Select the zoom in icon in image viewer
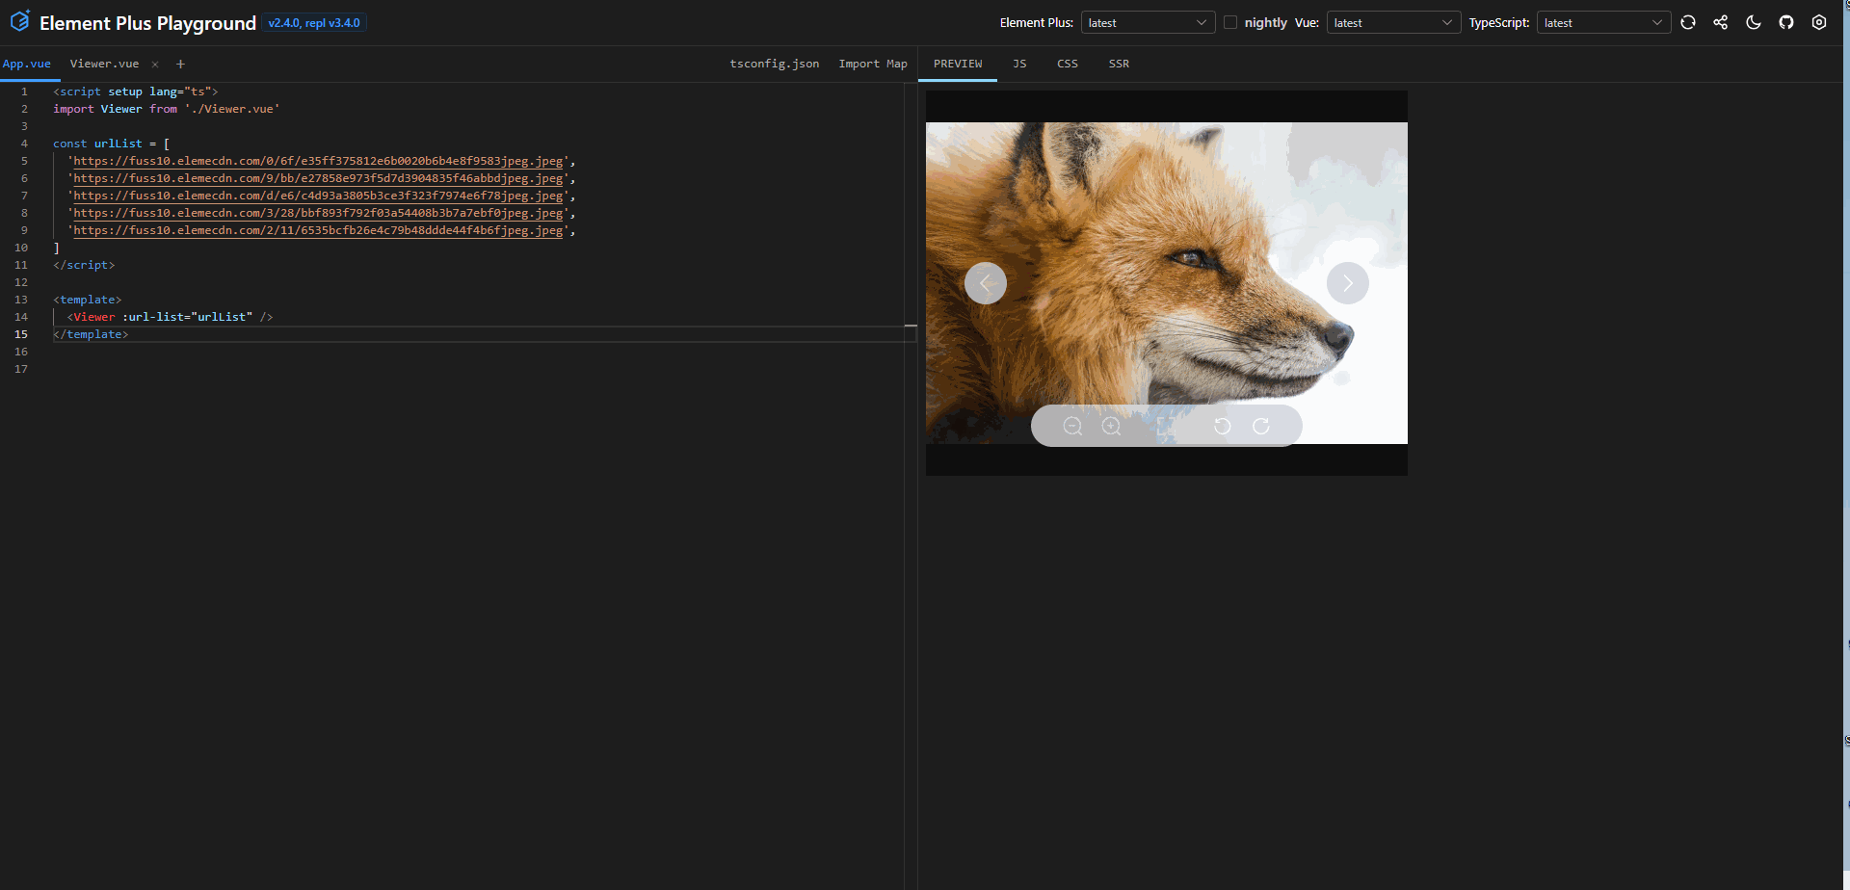The image size is (1850, 890). tap(1111, 426)
